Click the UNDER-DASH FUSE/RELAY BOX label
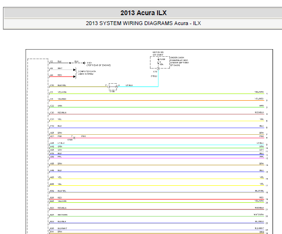The width and height of the screenshot is (282, 234). [179, 61]
